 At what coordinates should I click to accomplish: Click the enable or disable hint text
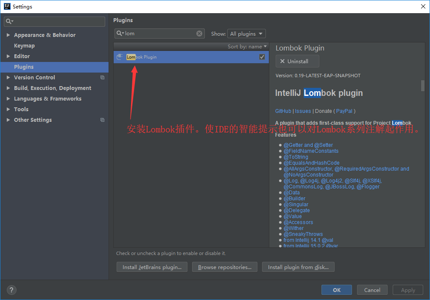coord(171,253)
